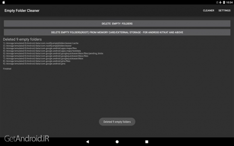Screen dimensions: 234x146
Task: Tap the airplane mode status icon
Action: tap(220, 2)
